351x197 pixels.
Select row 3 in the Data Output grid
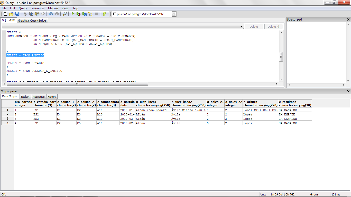pos(7,119)
